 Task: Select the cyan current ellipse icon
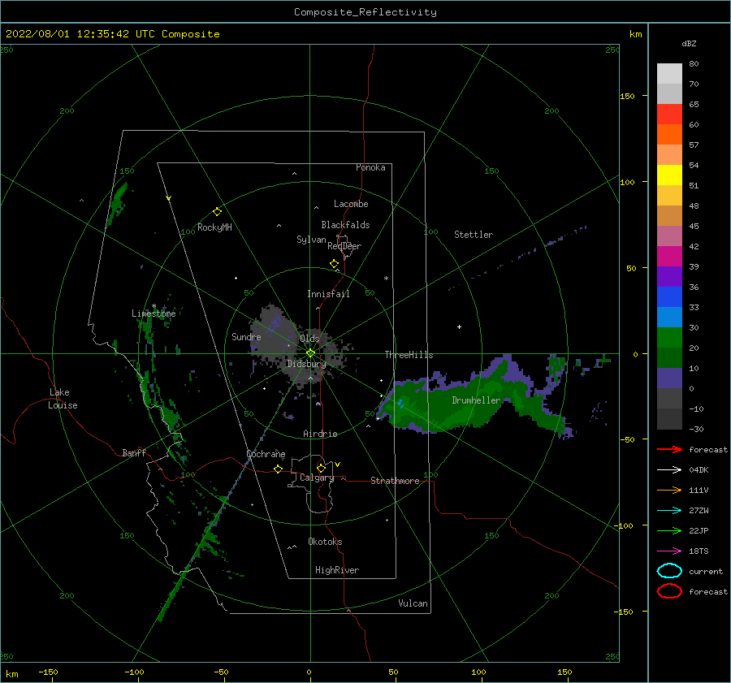[669, 571]
